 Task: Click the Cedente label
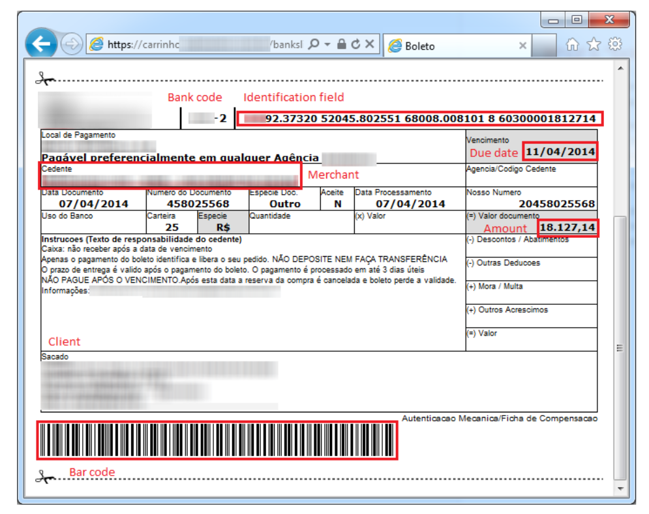coord(57,169)
